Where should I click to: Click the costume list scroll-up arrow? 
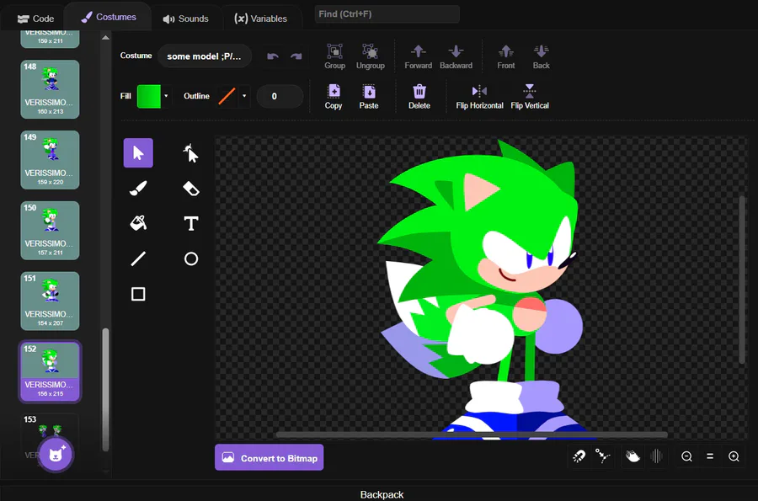[105, 37]
